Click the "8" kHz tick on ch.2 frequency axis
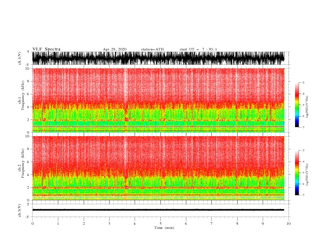Screen dimensions: 325x251 pyautogui.click(x=28, y=149)
